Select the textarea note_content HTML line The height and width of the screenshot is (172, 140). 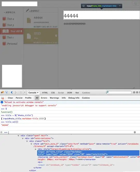pyautogui.click(x=89, y=158)
